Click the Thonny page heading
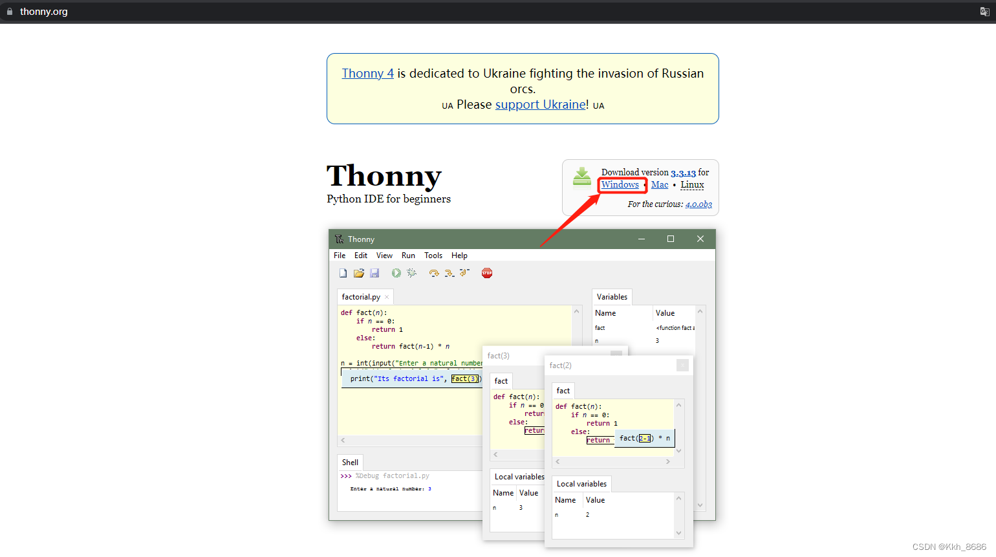This screenshot has width=996, height=557. [x=384, y=176]
